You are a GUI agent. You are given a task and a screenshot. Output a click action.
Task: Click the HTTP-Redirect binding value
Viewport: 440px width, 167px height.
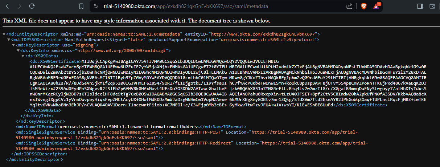point(165,143)
